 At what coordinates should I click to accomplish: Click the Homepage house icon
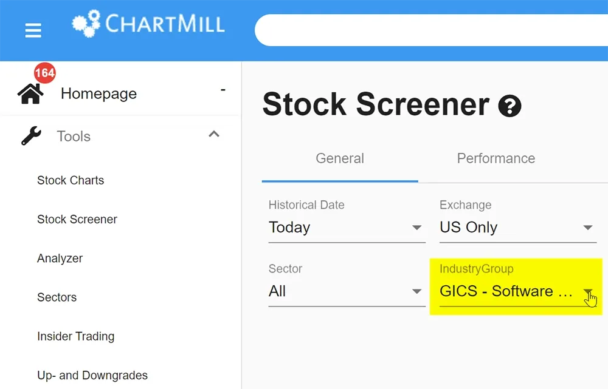[x=30, y=93]
